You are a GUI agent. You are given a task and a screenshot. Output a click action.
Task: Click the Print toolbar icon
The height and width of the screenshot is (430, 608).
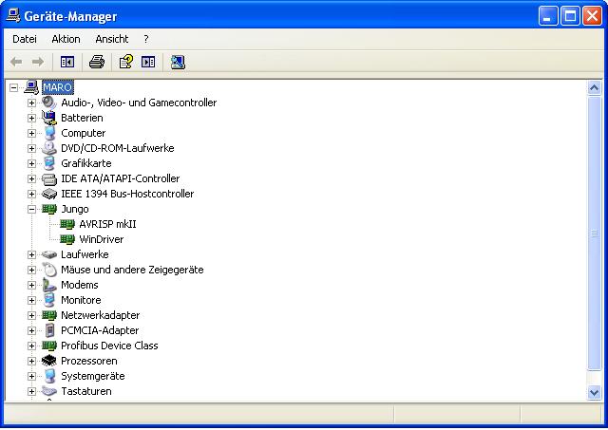click(97, 62)
